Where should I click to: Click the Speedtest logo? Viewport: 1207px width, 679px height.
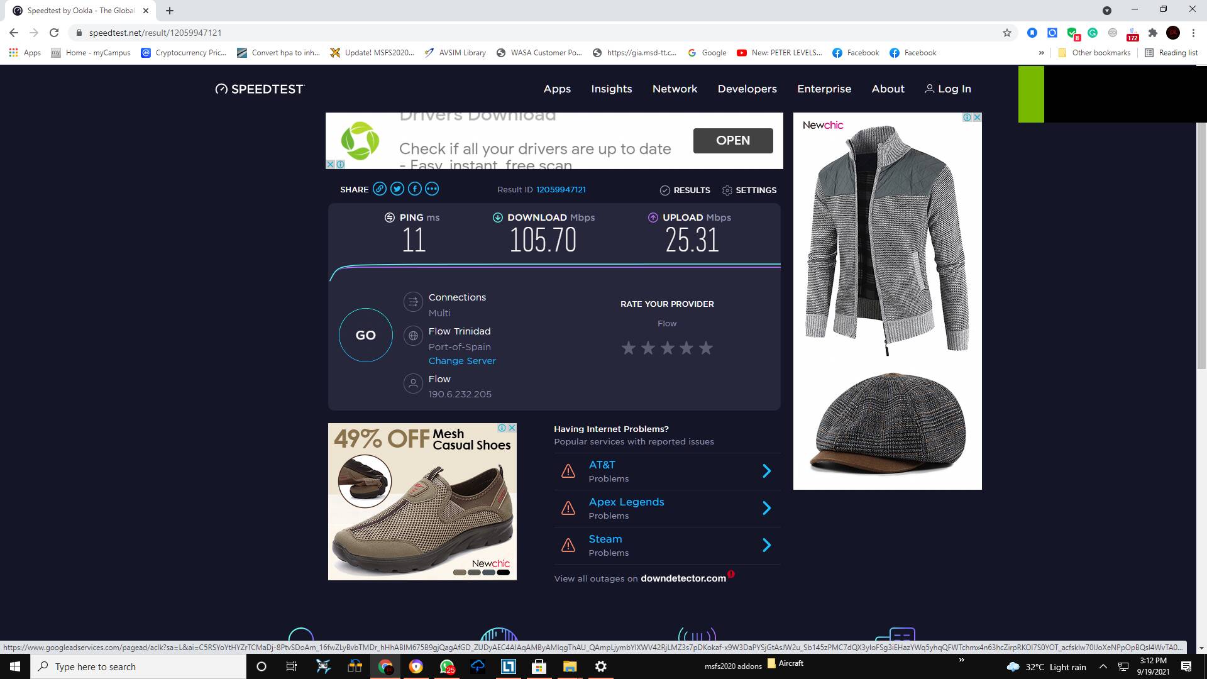tap(260, 89)
